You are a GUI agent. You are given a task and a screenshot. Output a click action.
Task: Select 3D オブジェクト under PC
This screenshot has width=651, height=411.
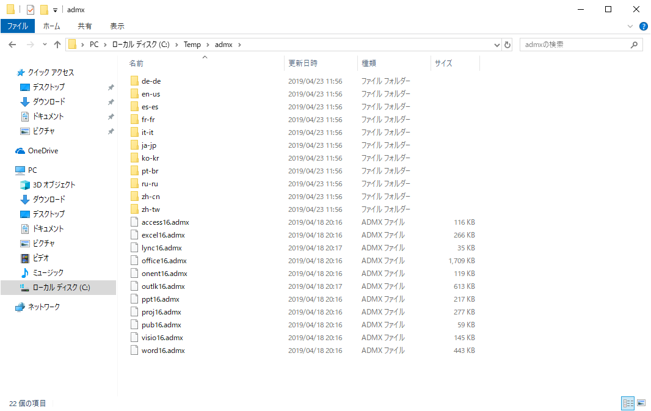coord(54,185)
